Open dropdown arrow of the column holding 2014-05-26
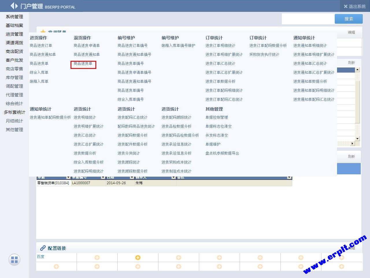Image resolution: width=370 pixels, height=278 pixels. tap(132, 178)
